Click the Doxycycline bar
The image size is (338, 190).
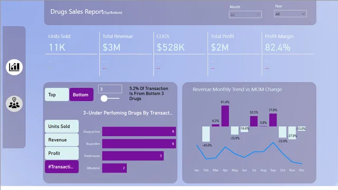coord(139,131)
